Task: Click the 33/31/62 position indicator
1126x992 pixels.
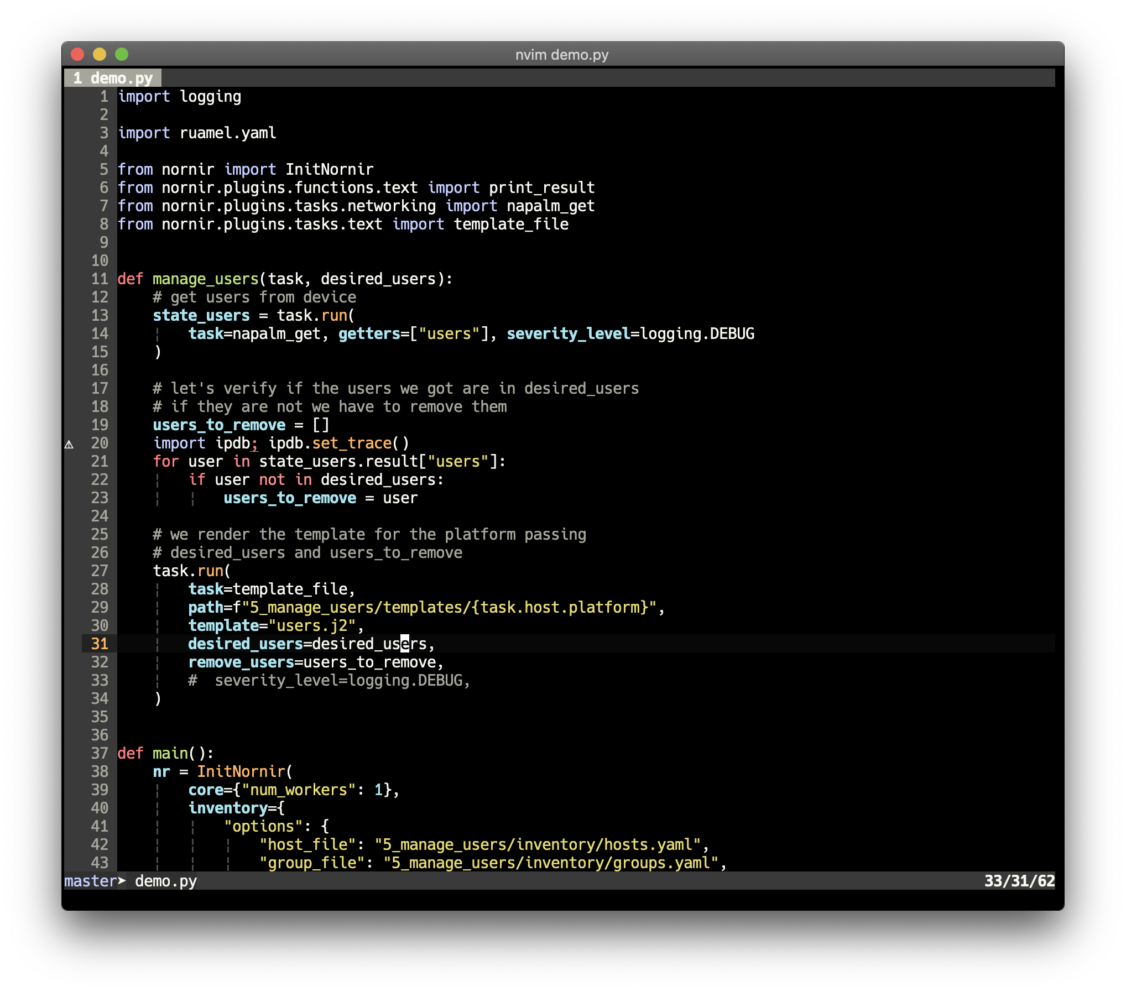Action: [1019, 880]
